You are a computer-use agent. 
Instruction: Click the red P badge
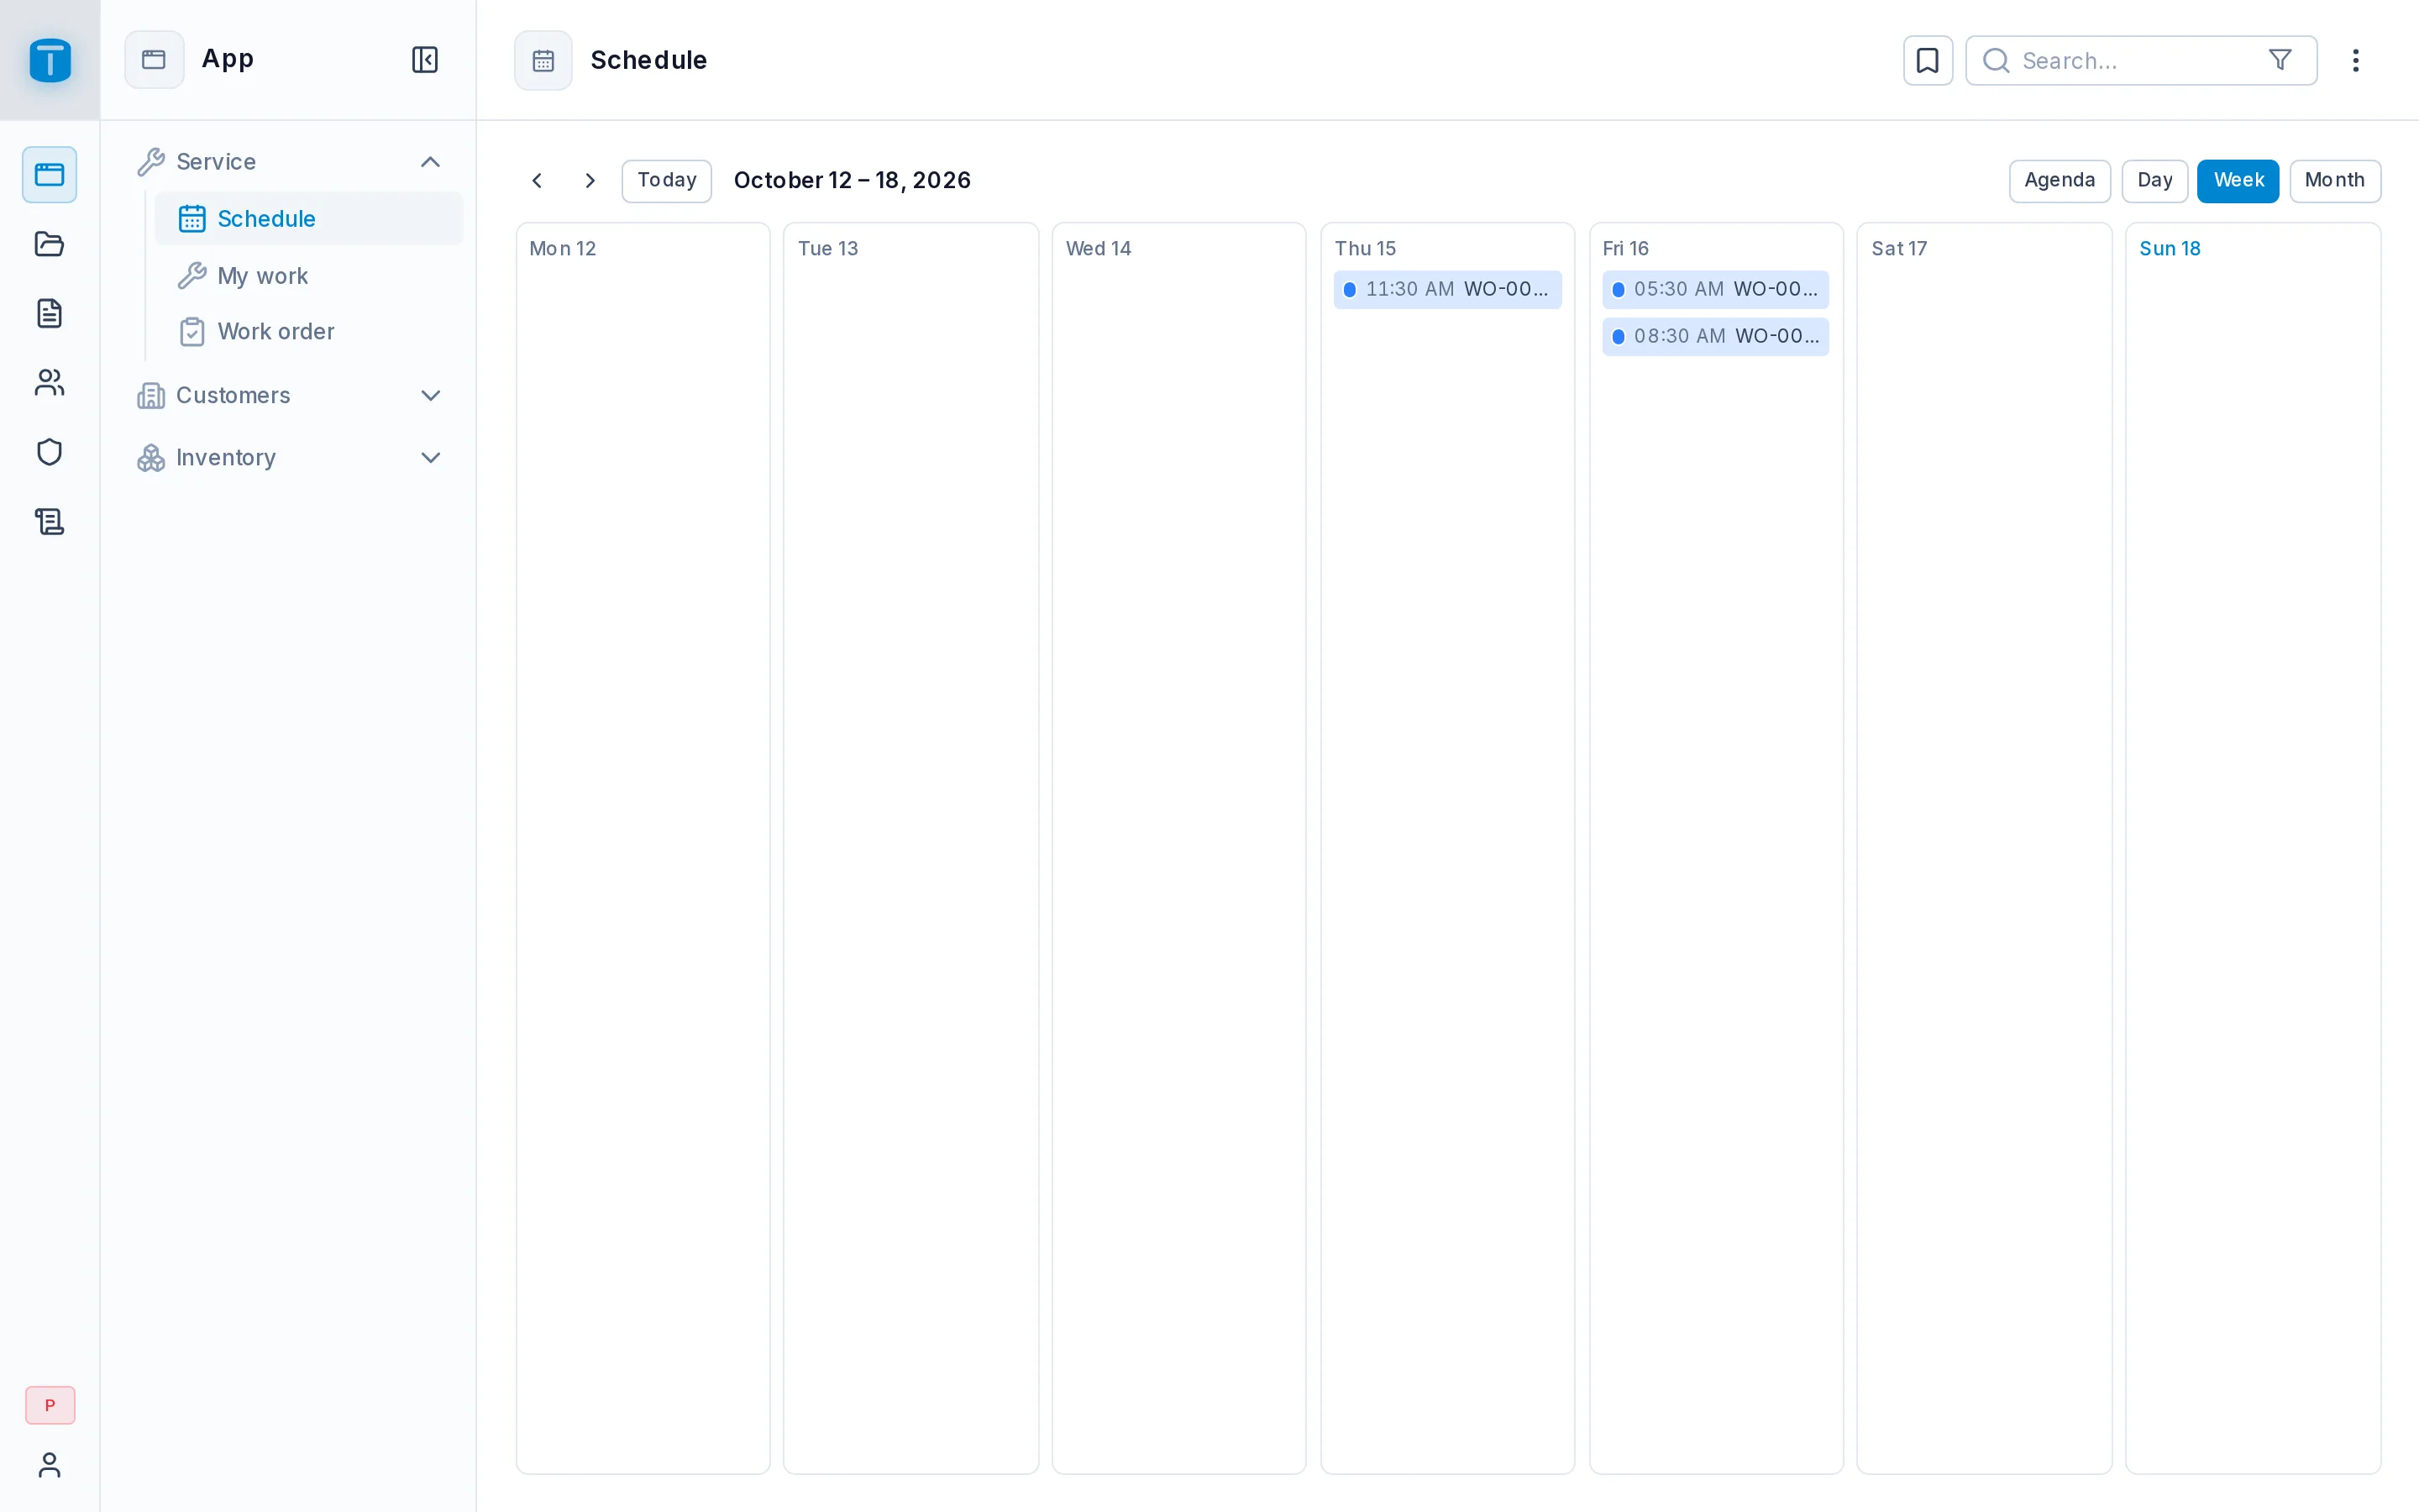[x=50, y=1405]
